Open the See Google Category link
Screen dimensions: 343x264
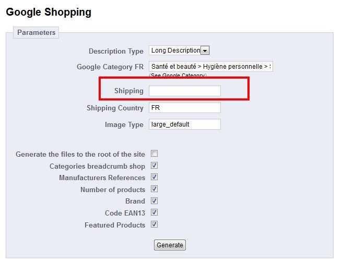(178, 76)
